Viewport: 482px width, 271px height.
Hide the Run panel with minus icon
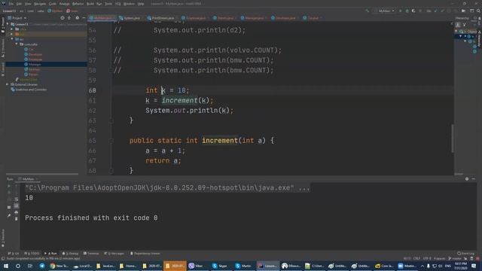[x=474, y=179]
